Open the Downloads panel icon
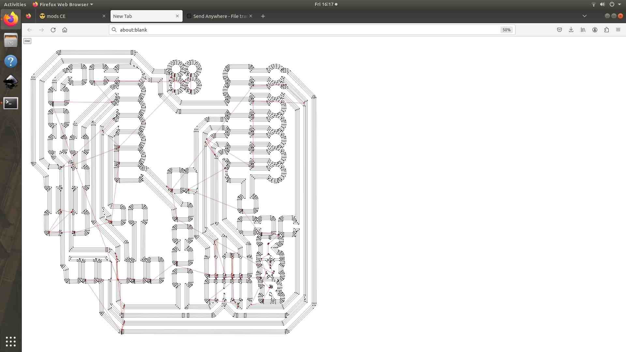626x352 pixels. pyautogui.click(x=571, y=30)
